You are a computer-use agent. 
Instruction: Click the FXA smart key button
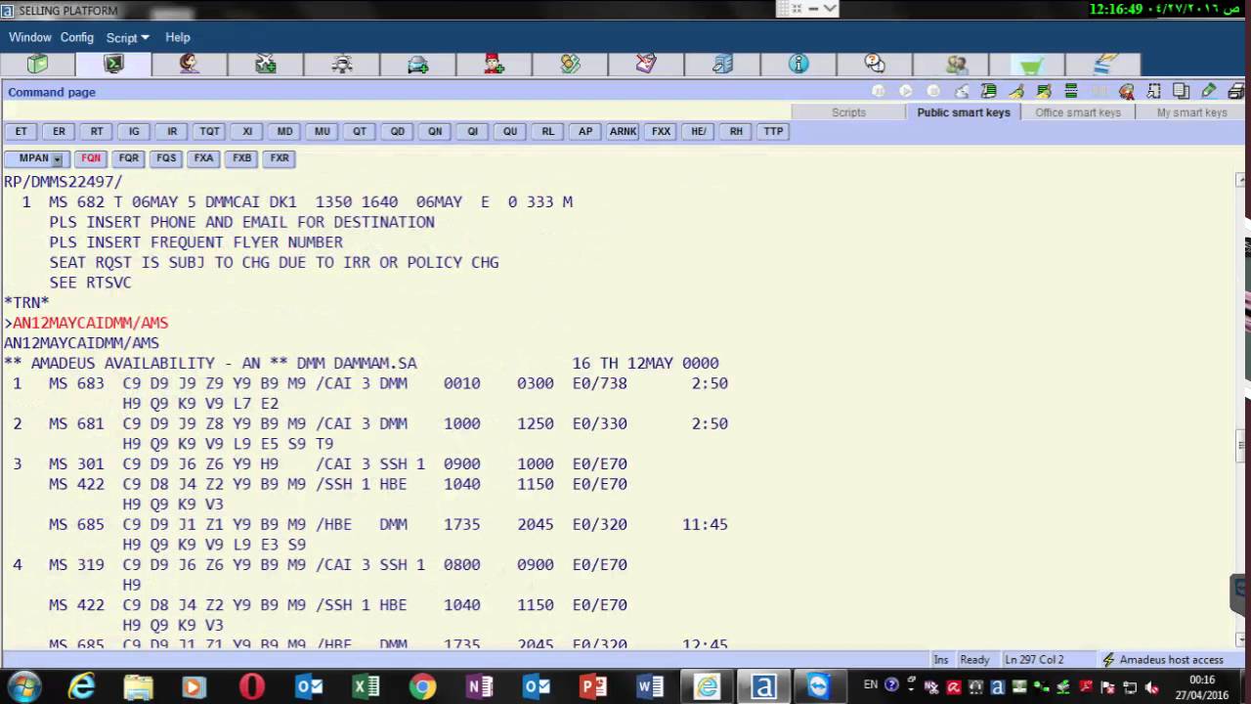(x=203, y=158)
